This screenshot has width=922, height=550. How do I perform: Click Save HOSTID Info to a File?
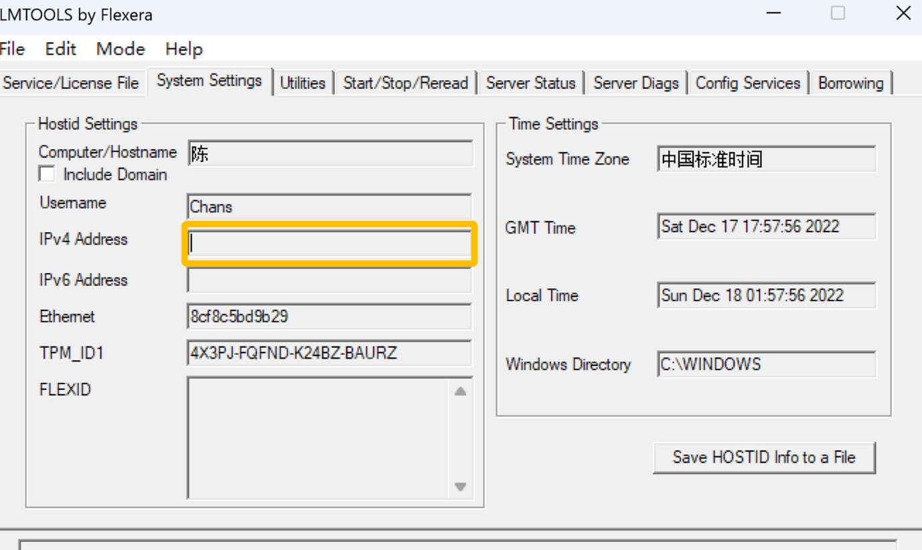[x=764, y=458]
